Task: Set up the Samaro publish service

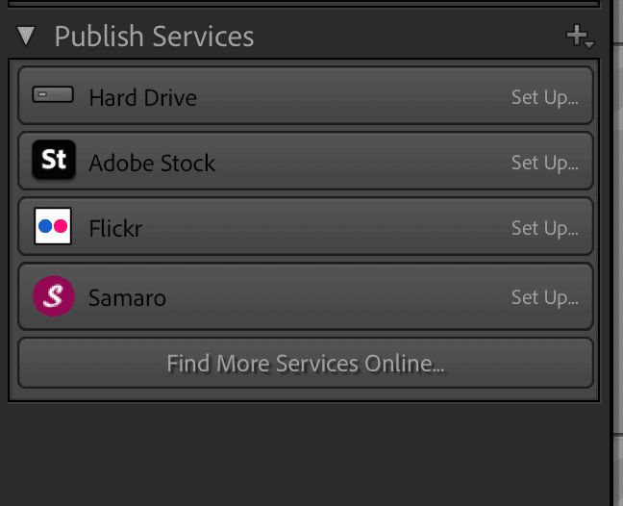Action: [544, 298]
